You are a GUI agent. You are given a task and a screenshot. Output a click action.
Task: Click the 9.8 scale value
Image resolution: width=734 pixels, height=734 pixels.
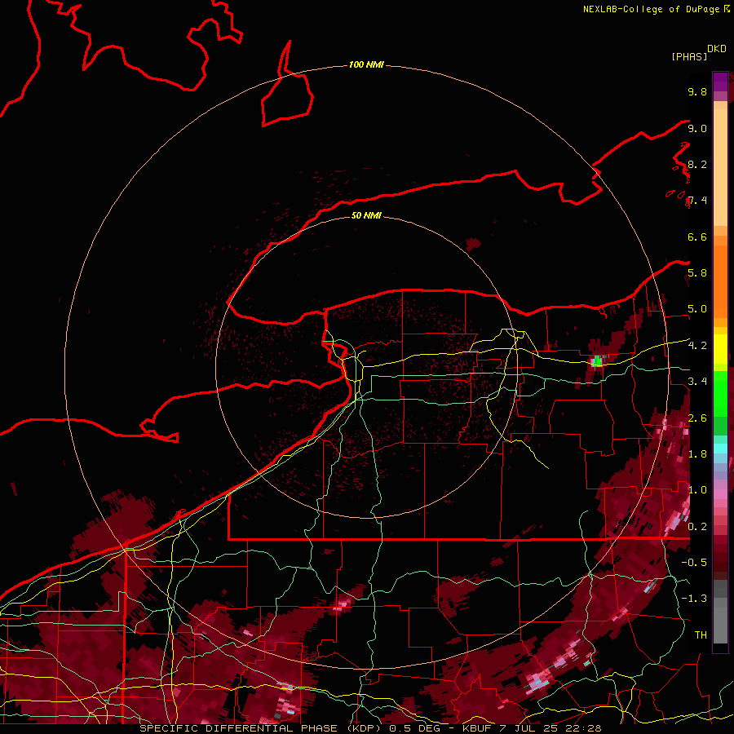click(x=697, y=91)
